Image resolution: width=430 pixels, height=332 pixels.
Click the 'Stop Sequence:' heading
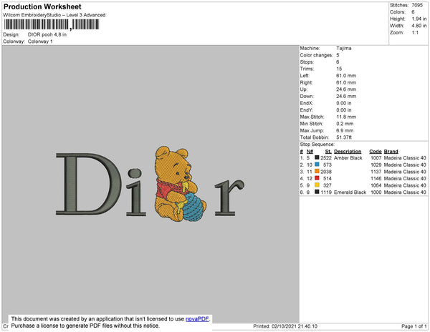tap(317, 145)
